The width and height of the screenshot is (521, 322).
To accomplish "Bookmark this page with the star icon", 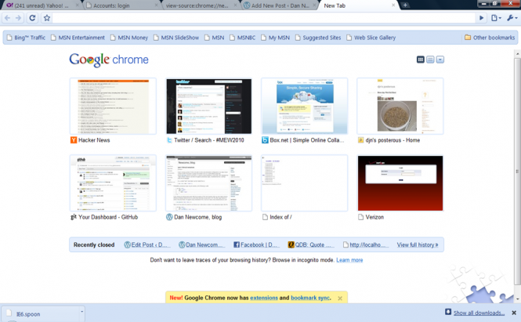I will tap(47, 18).
